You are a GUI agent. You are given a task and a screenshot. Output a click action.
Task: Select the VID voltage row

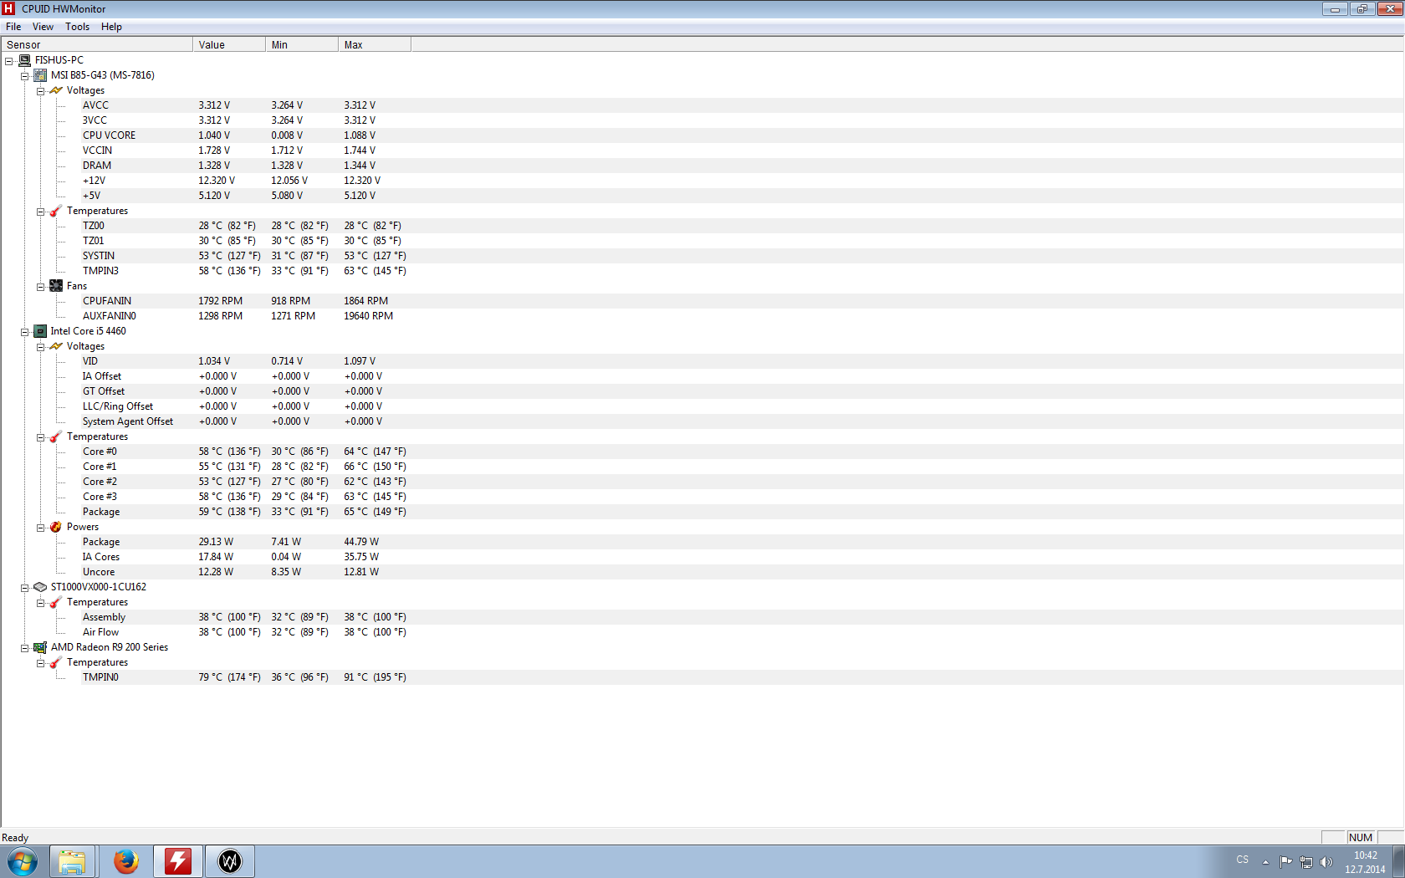743,361
